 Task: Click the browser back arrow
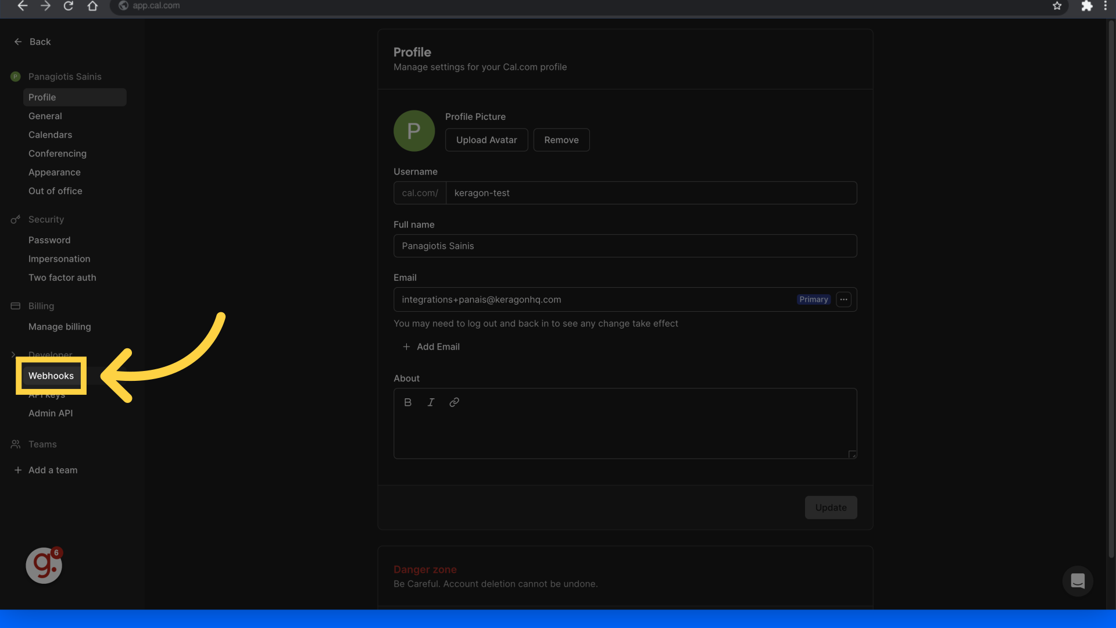click(22, 6)
